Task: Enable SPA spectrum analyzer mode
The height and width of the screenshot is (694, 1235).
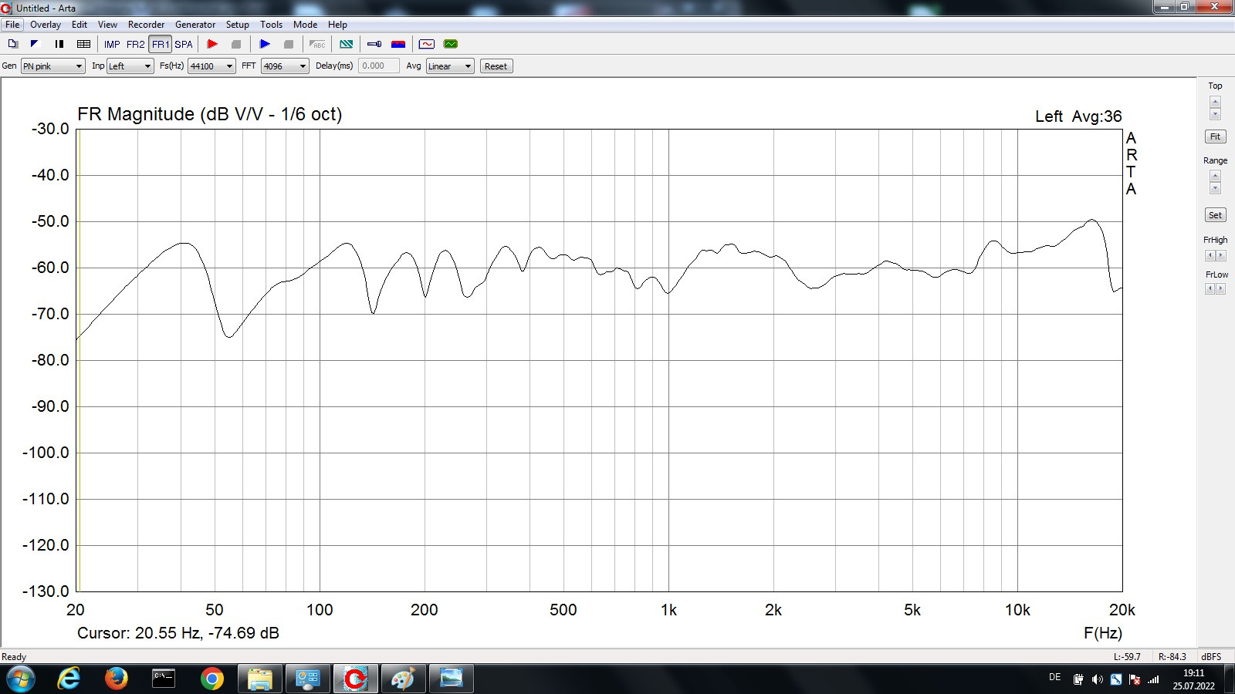Action: tap(184, 44)
